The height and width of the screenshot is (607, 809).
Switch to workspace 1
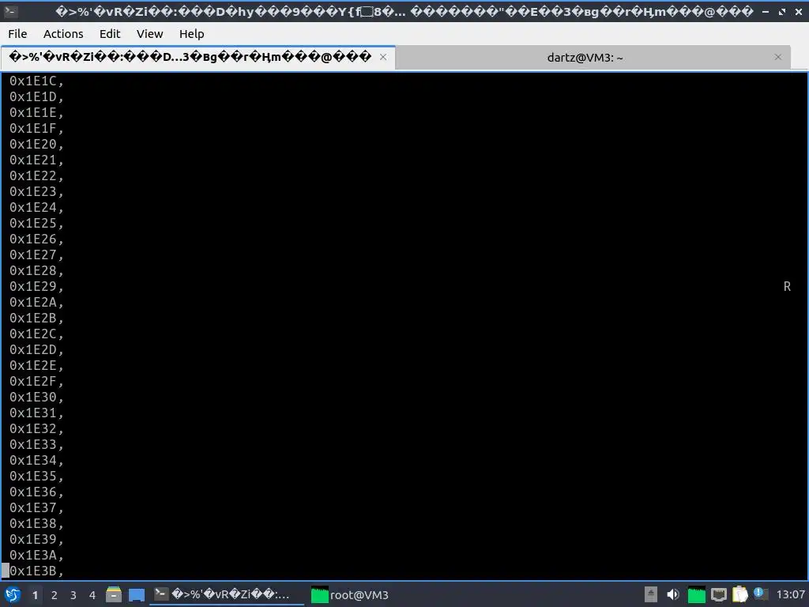click(x=35, y=595)
